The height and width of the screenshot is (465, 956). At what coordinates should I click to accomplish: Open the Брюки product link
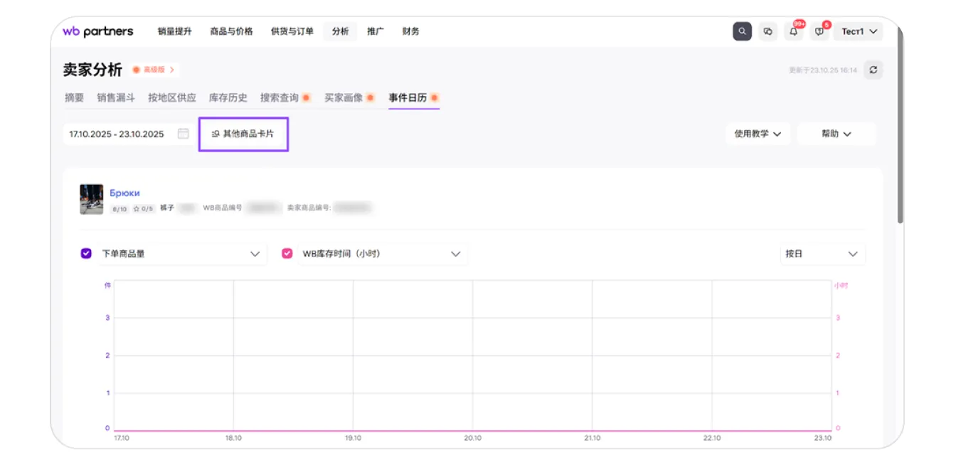coord(124,193)
